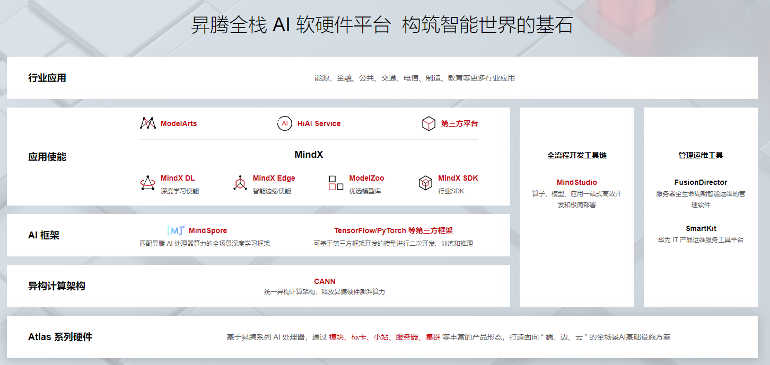
Task: Open the 第三方平台 link
Action: tap(459, 123)
